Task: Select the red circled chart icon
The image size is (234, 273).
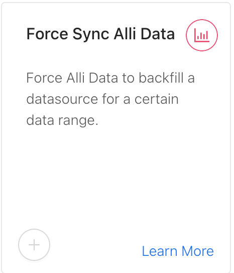Action: coord(202,35)
